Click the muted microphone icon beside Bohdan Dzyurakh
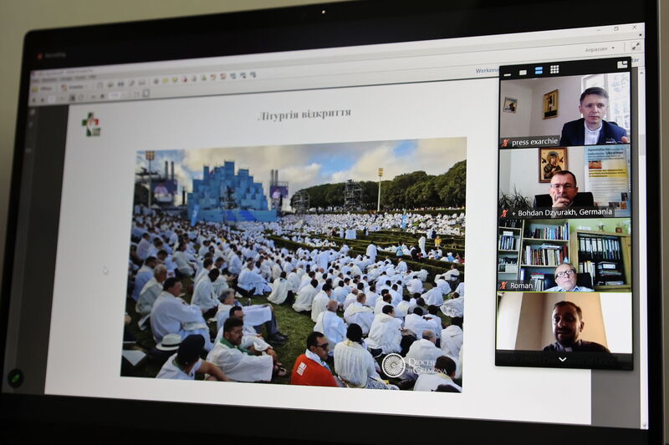This screenshot has width=669, height=445. [504, 213]
